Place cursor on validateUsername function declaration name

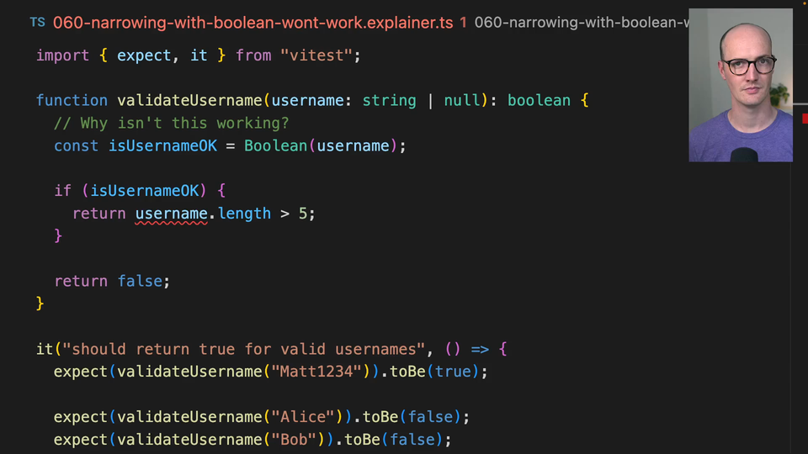[x=189, y=101]
